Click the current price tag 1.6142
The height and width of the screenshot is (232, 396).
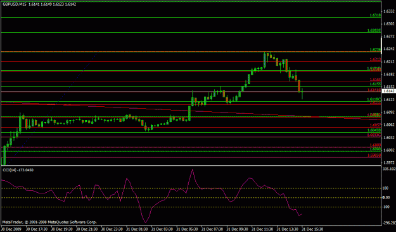(x=389, y=91)
